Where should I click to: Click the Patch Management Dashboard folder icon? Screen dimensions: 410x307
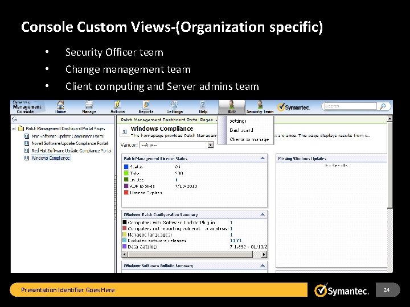coord(21,128)
